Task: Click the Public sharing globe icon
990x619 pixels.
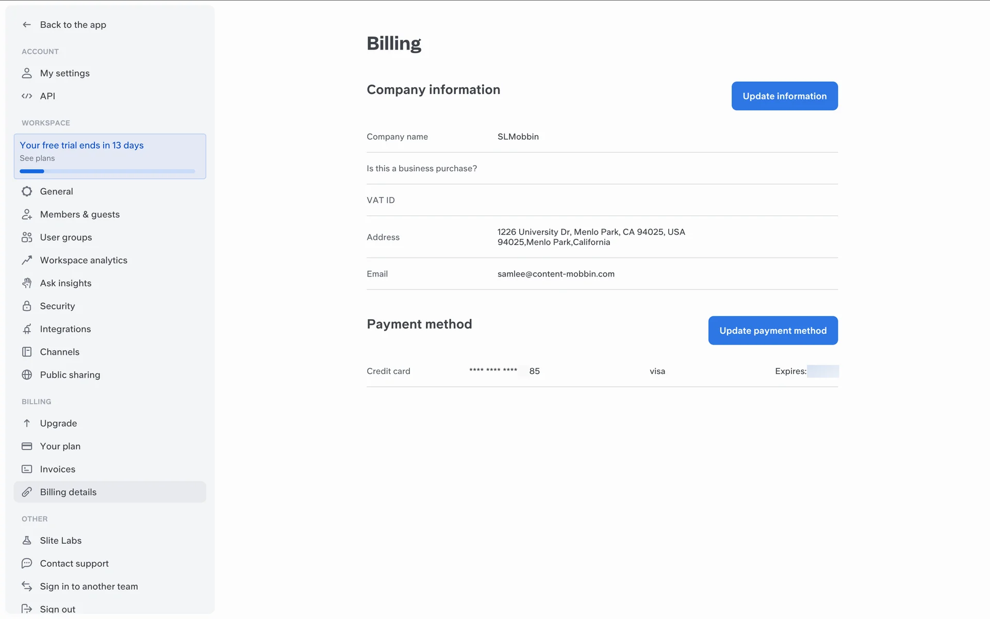Action: point(27,375)
